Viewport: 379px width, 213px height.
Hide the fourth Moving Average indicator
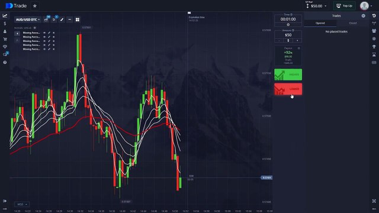point(44,45)
